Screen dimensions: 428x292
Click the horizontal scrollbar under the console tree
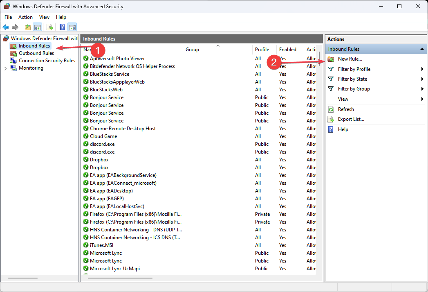23,278
